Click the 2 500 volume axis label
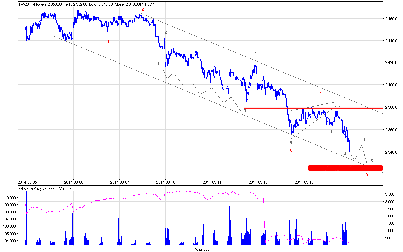403x252 pixels. (390, 209)
